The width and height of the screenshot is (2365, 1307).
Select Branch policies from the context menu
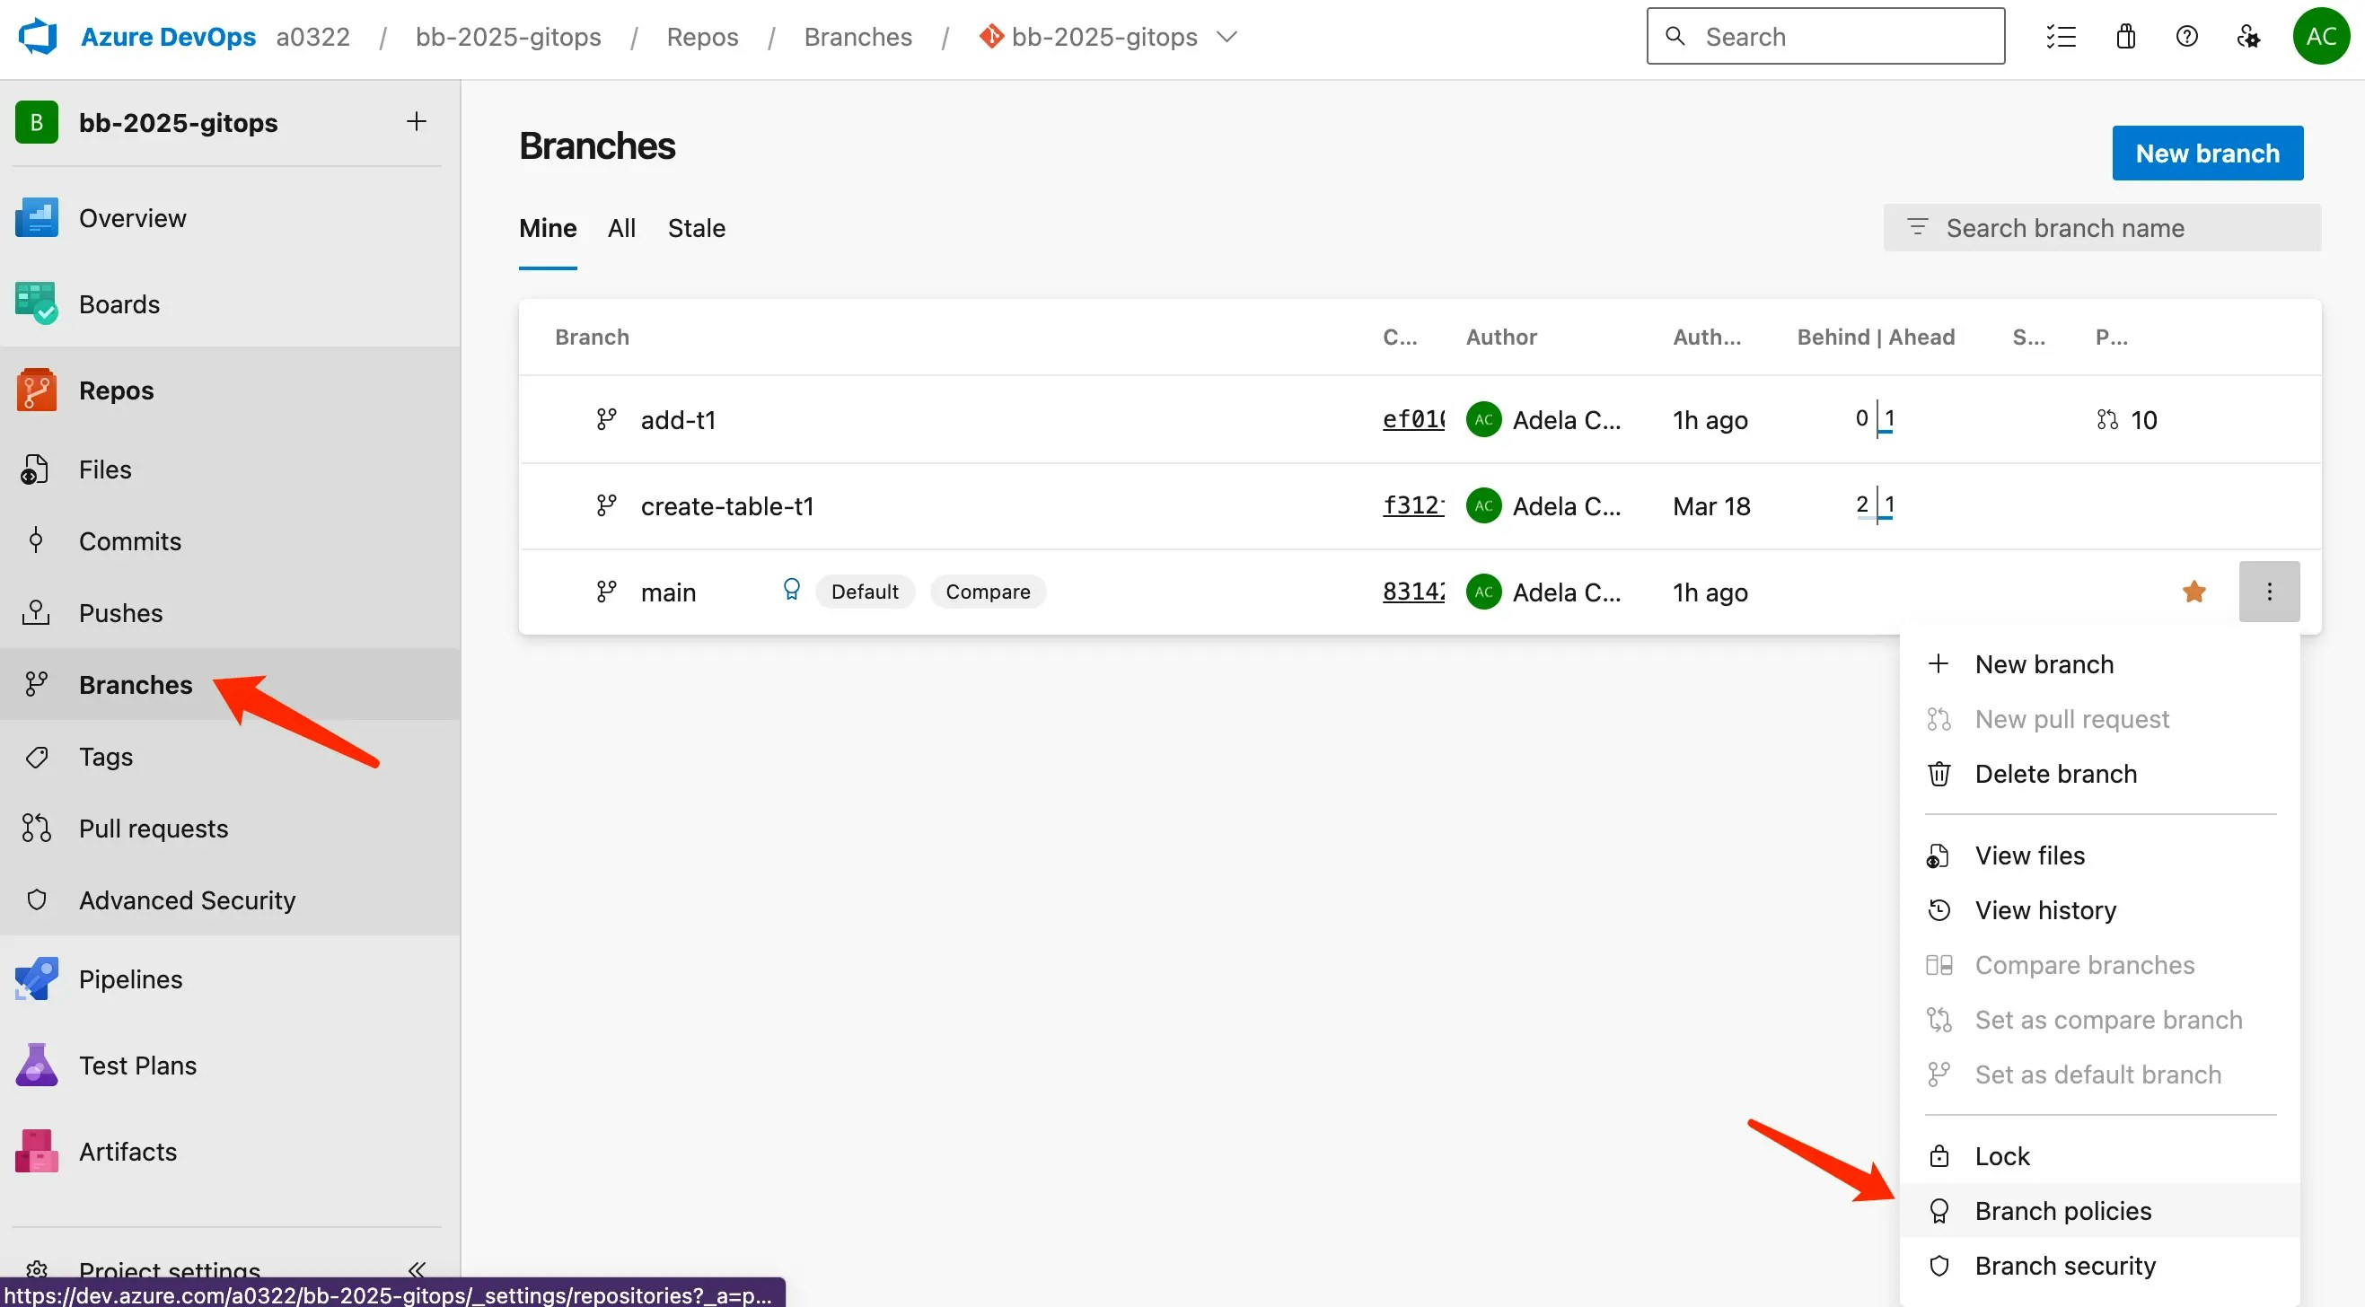pos(2062,1210)
